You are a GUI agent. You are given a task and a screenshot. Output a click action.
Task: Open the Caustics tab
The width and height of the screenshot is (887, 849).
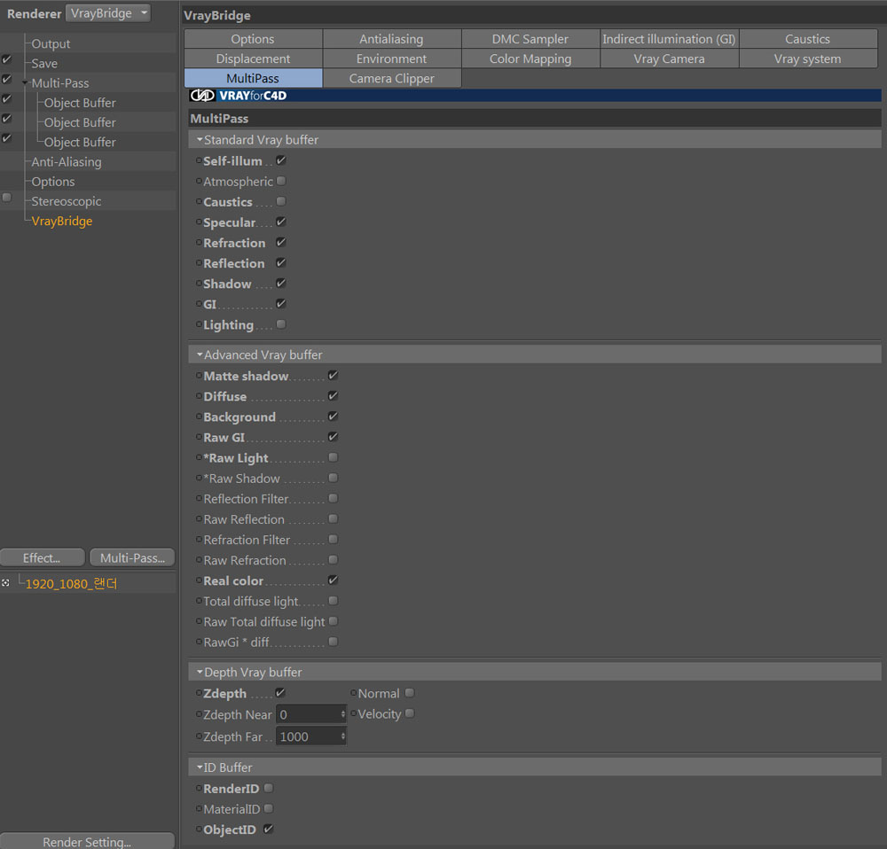[808, 39]
